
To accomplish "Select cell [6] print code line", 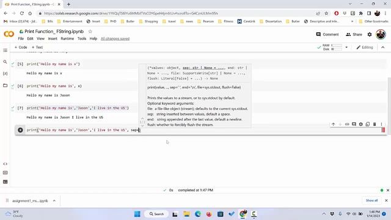I will click(x=54, y=86).
